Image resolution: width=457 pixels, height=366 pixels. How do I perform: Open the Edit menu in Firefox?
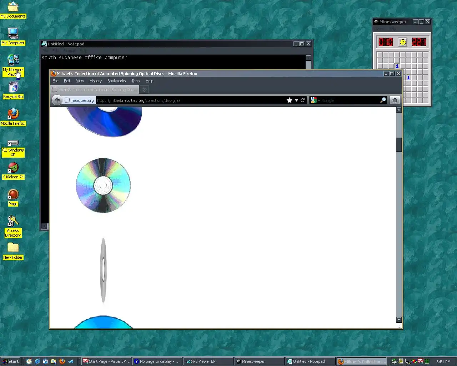67,81
